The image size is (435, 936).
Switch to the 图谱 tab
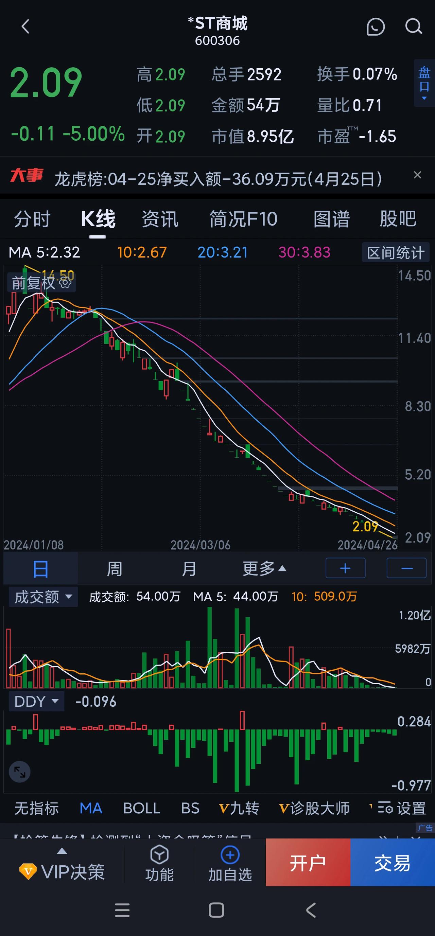pyautogui.click(x=331, y=219)
